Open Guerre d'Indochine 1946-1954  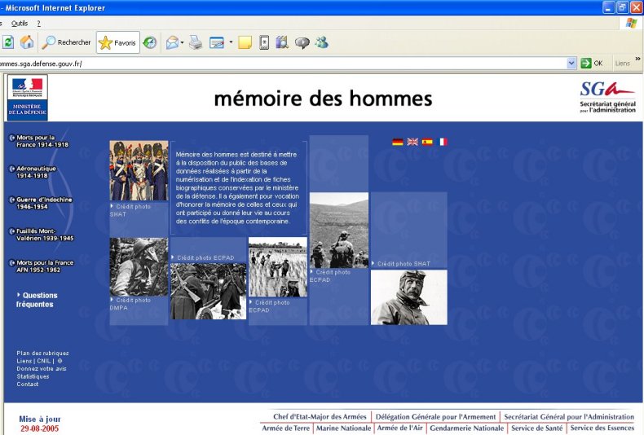pyautogui.click(x=41, y=203)
